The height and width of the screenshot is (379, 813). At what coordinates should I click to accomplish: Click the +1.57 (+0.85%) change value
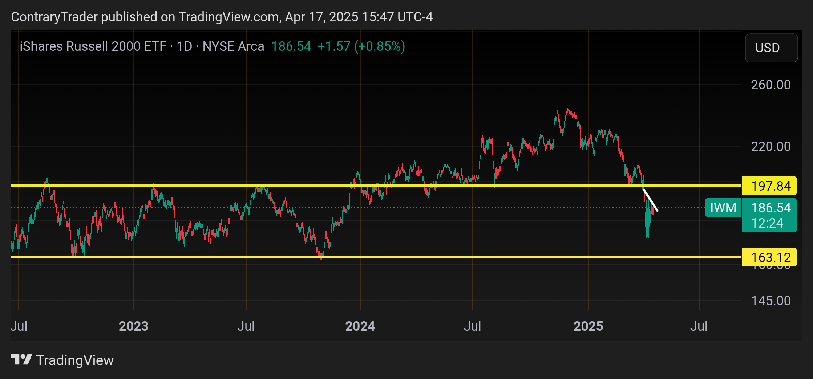(x=361, y=46)
